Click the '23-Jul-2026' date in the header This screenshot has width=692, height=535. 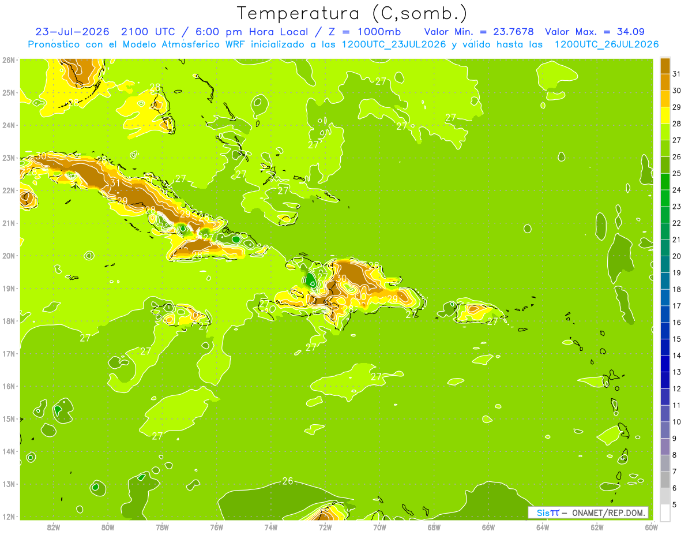tap(73, 32)
